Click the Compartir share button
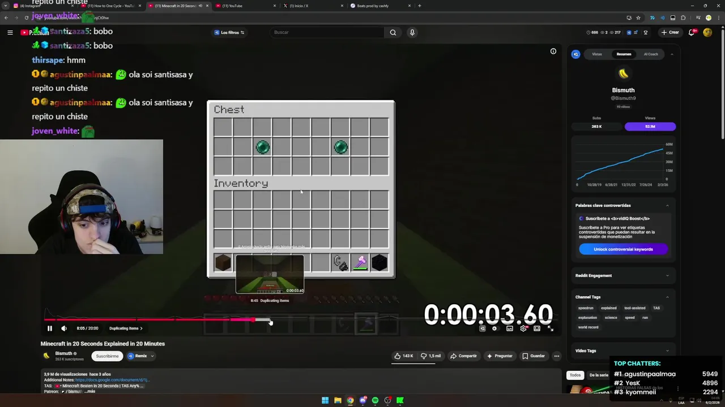 pos(463,356)
